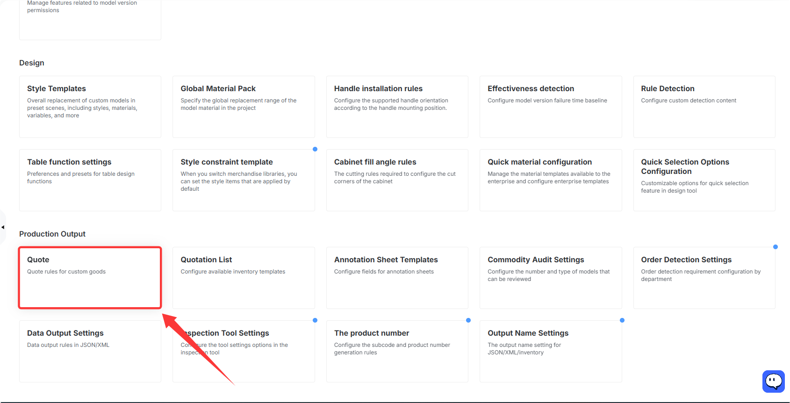The height and width of the screenshot is (403, 790).
Task: Open Data Output Settings card
Action: (x=90, y=351)
